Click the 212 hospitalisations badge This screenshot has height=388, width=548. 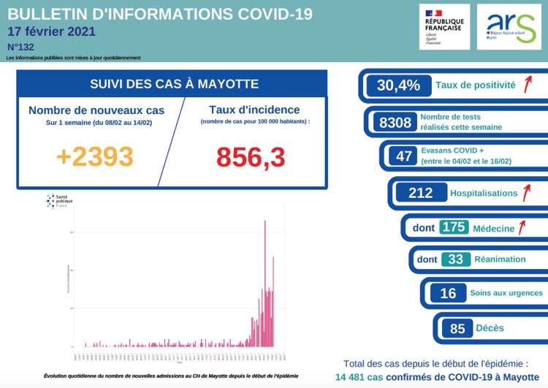pos(422,193)
